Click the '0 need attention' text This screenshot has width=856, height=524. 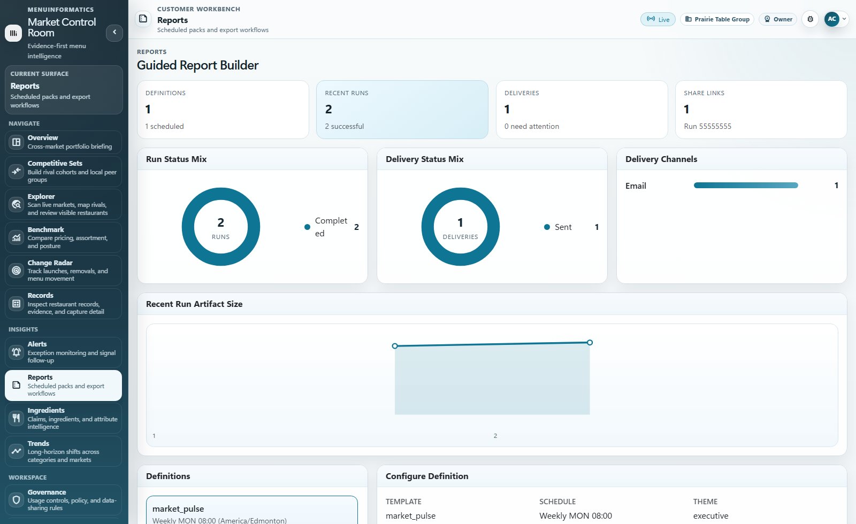532,127
